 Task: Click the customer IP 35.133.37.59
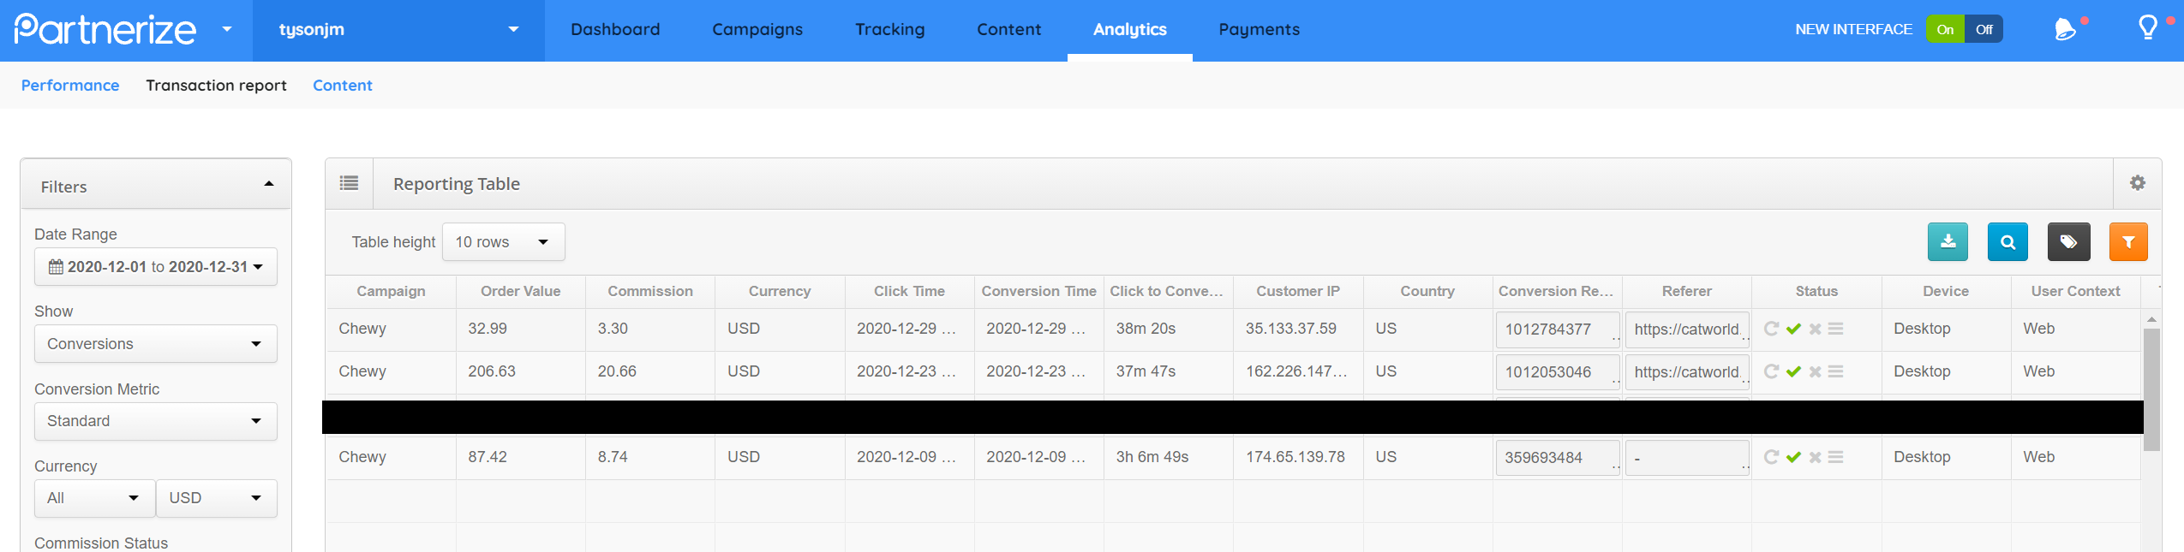[1290, 329]
